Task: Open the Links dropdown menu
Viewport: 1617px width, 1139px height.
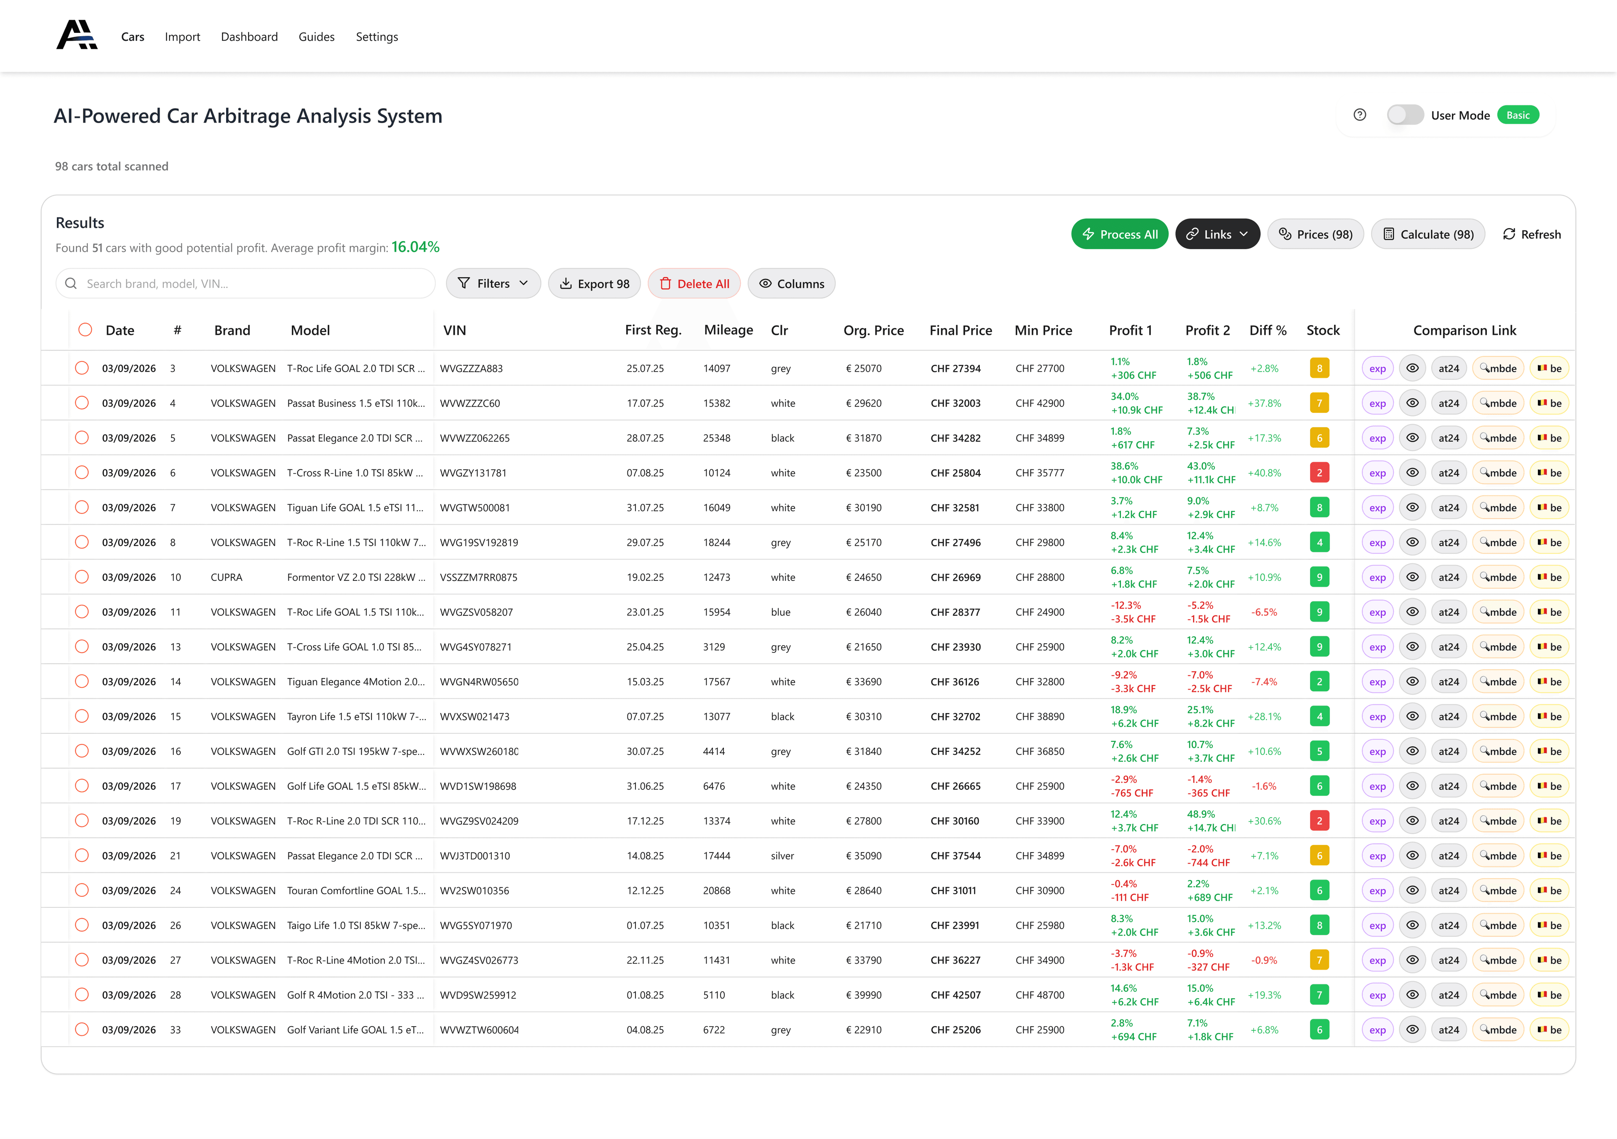Action: [1217, 234]
